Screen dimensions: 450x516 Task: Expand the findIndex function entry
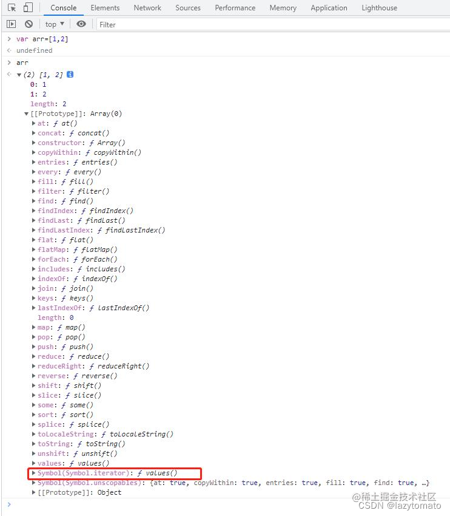coord(33,211)
